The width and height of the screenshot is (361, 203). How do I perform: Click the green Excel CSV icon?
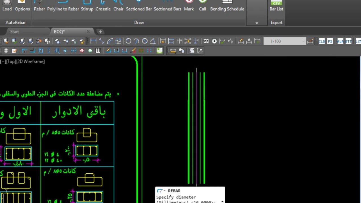(x=160, y=51)
